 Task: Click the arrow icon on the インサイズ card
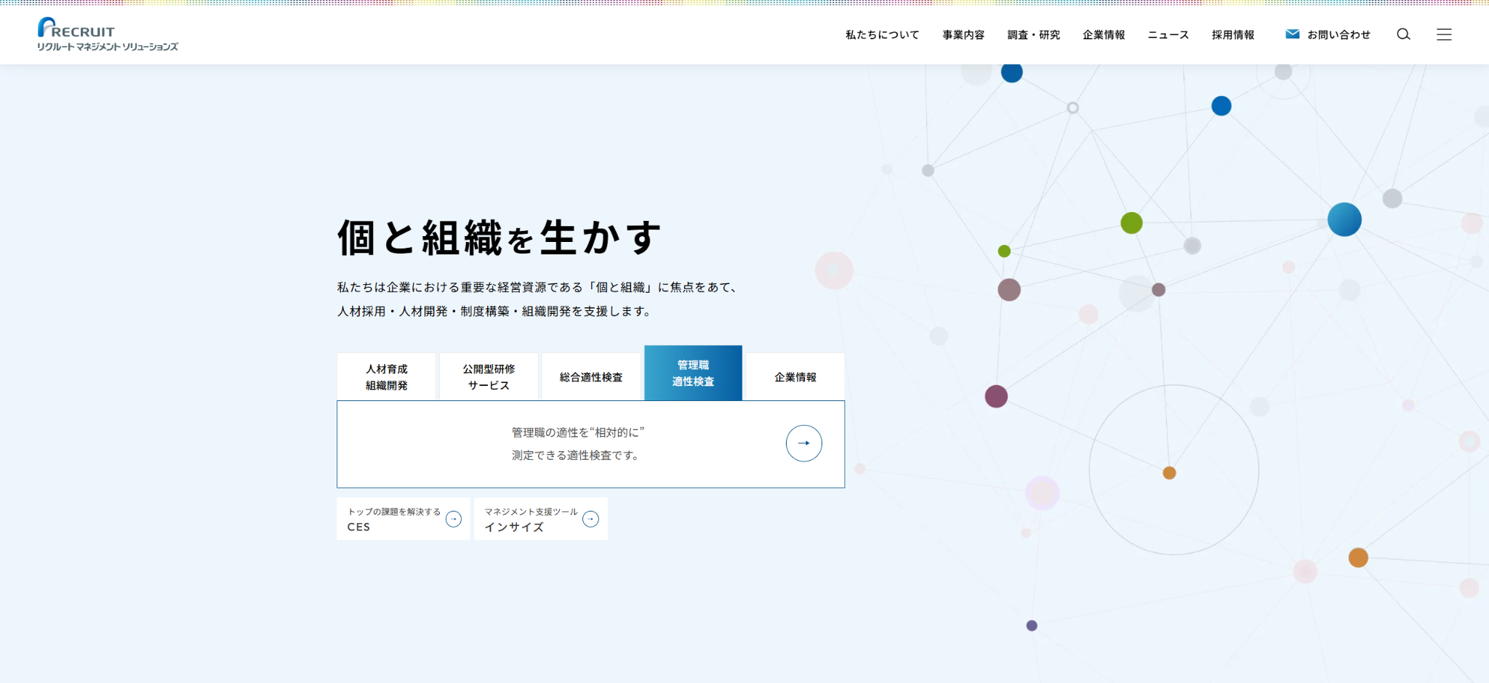pos(591,519)
